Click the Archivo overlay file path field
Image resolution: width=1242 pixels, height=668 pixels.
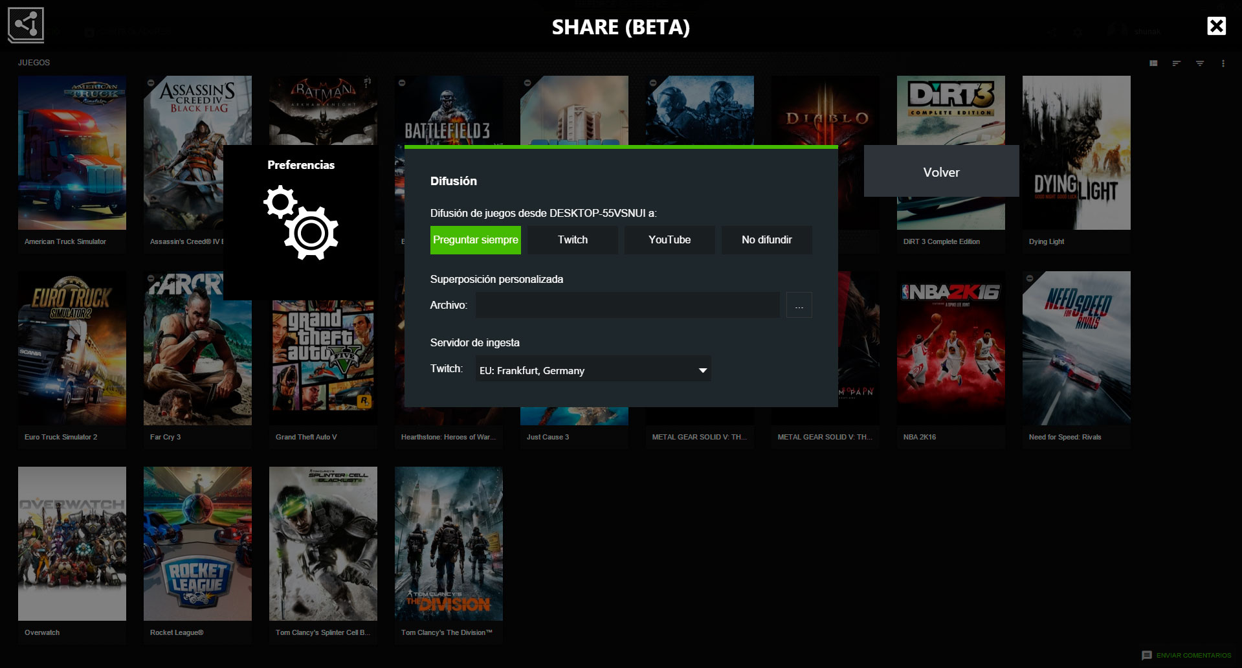click(x=627, y=305)
